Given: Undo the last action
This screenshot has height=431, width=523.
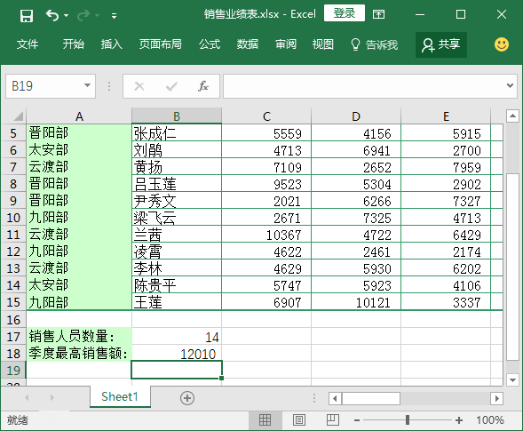Looking at the screenshot, I should pos(52,15).
